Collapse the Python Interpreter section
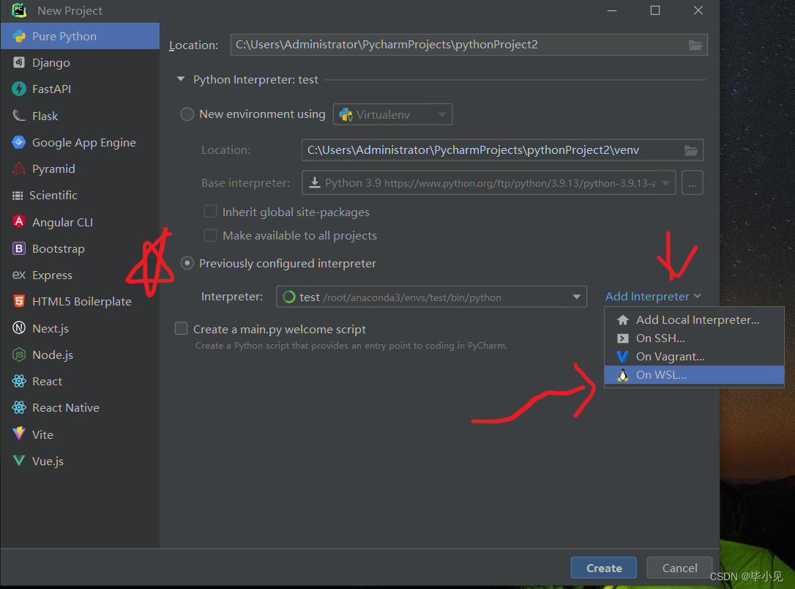The image size is (795, 589). (181, 79)
